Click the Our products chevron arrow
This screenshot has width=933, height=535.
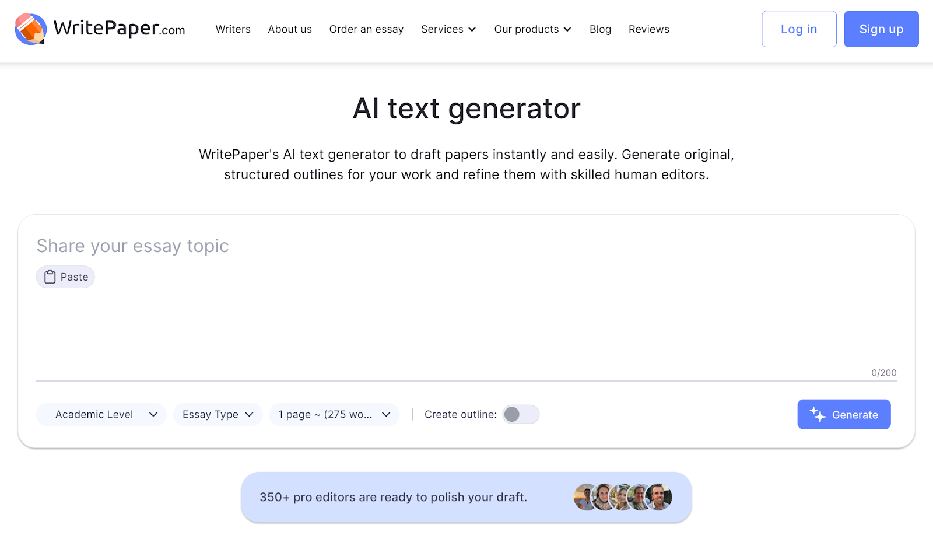point(567,30)
